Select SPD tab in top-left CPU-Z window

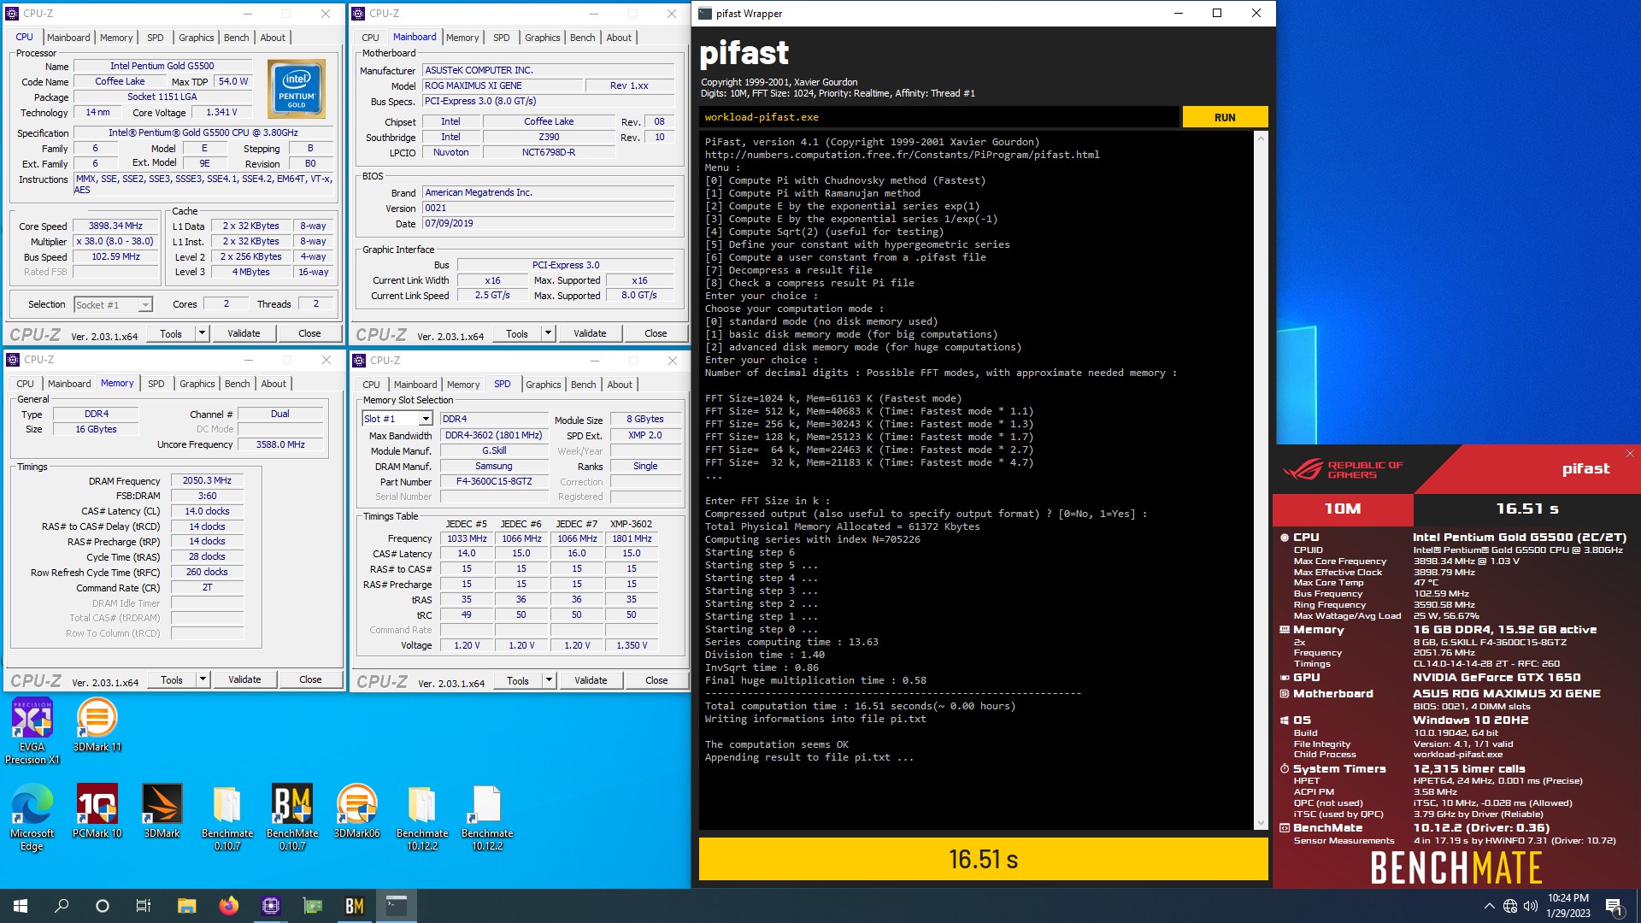(x=155, y=38)
